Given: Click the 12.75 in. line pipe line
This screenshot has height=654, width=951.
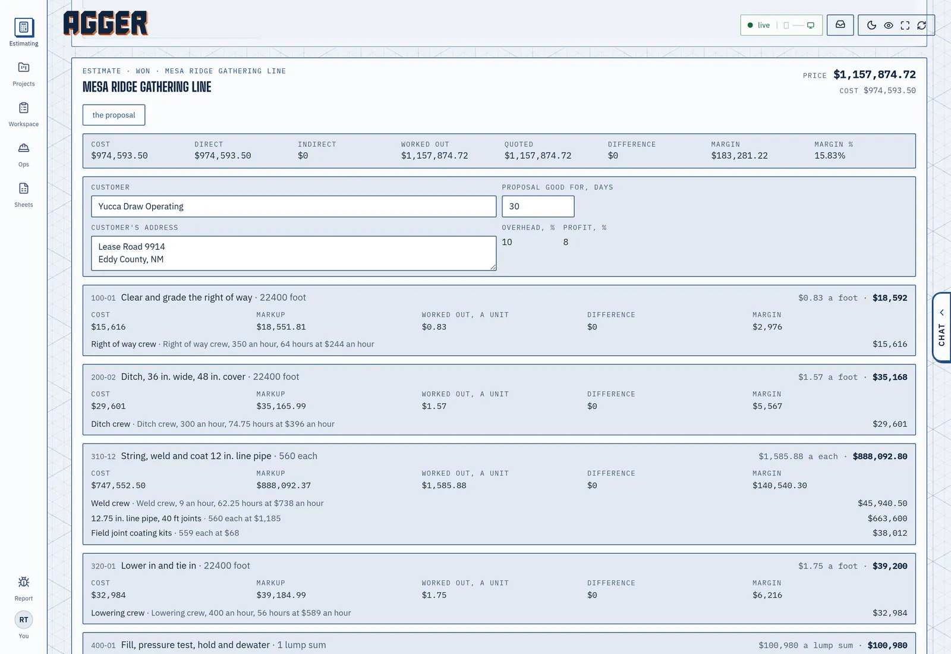Looking at the screenshot, I should point(499,518).
